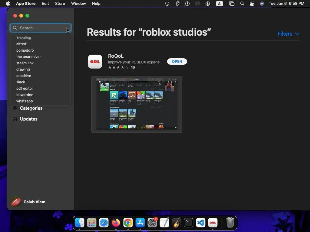Screen dimensions: 310x232
Task: Open Finder from the Dock
Action: click(80, 223)
